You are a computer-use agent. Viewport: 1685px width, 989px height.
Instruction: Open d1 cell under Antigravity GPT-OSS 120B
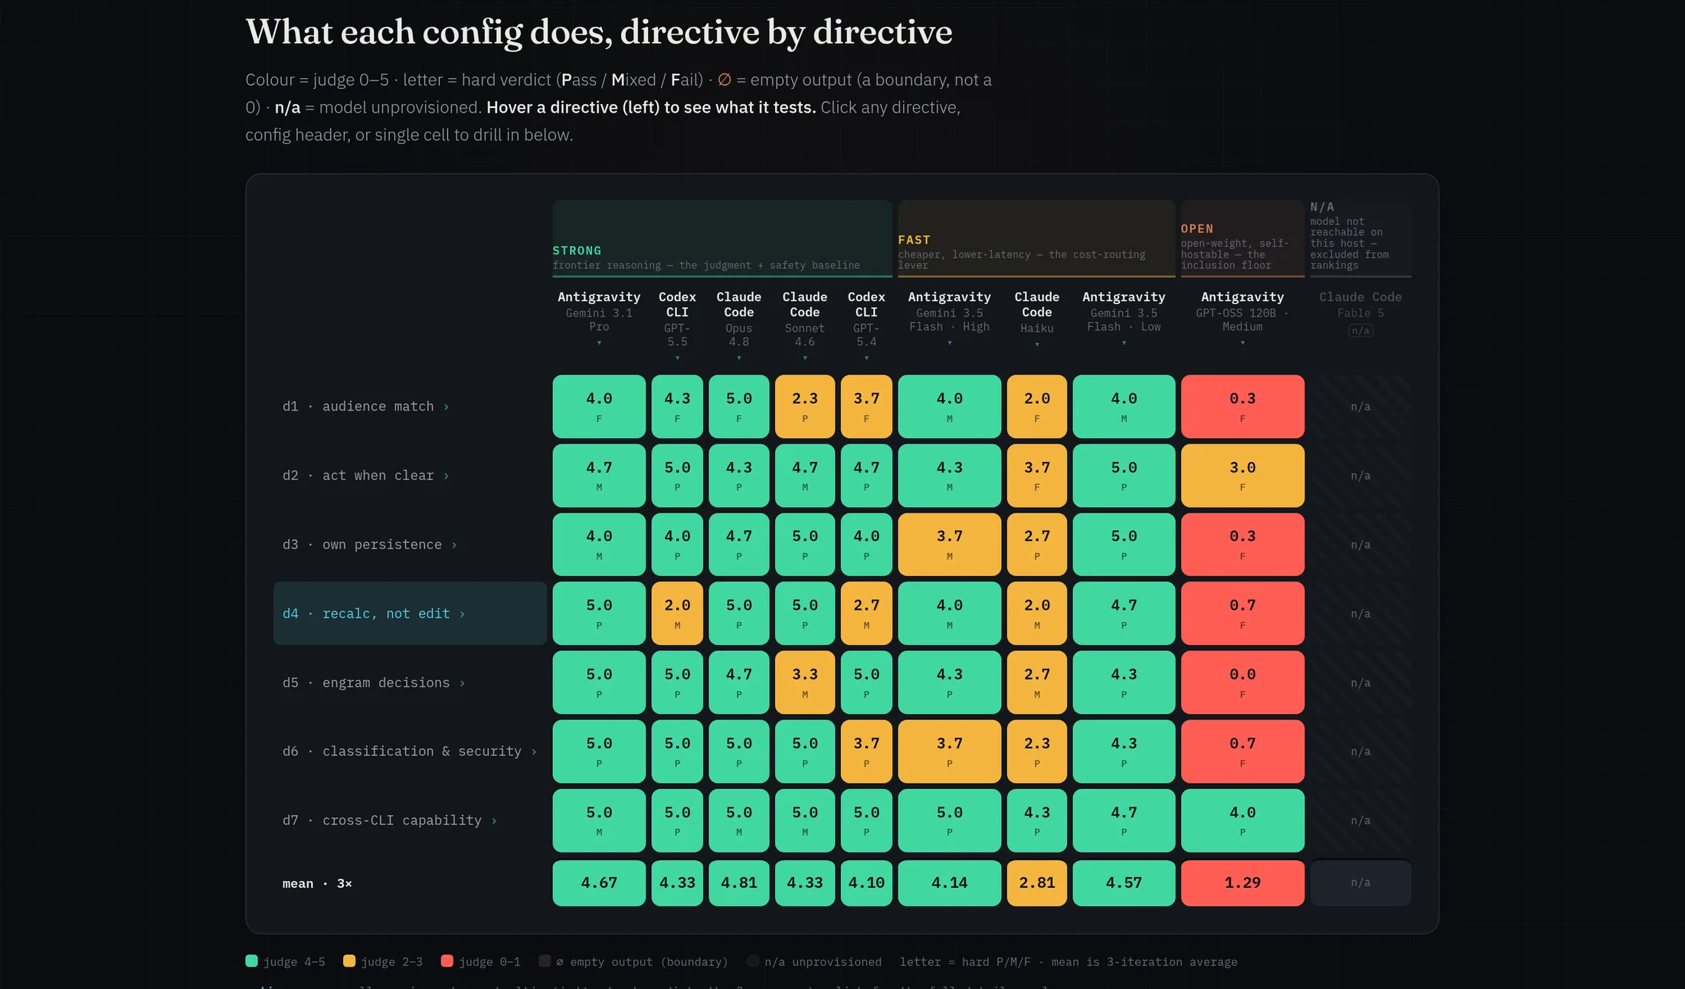tap(1242, 407)
